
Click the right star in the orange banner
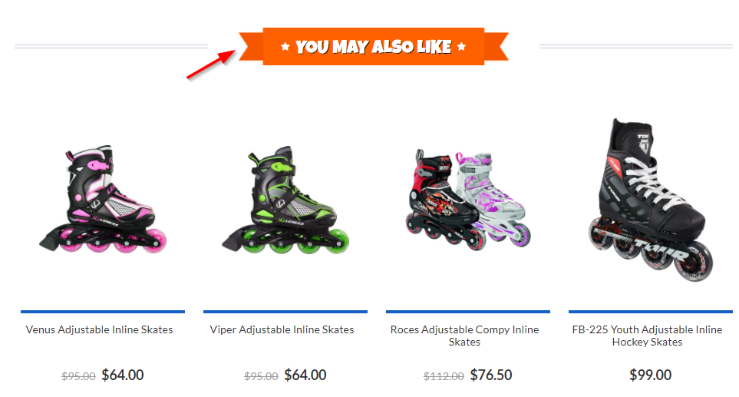click(461, 46)
